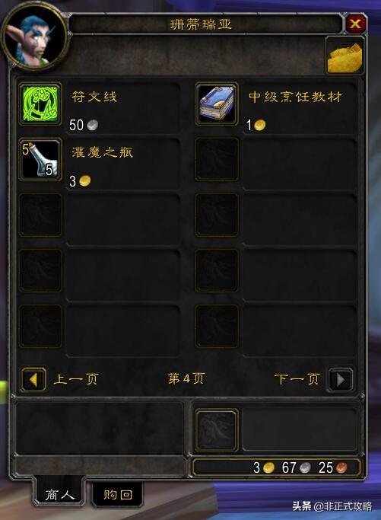Pick the 灌魔之瓶 vial icon
This screenshot has width=381, height=520.
click(x=40, y=160)
